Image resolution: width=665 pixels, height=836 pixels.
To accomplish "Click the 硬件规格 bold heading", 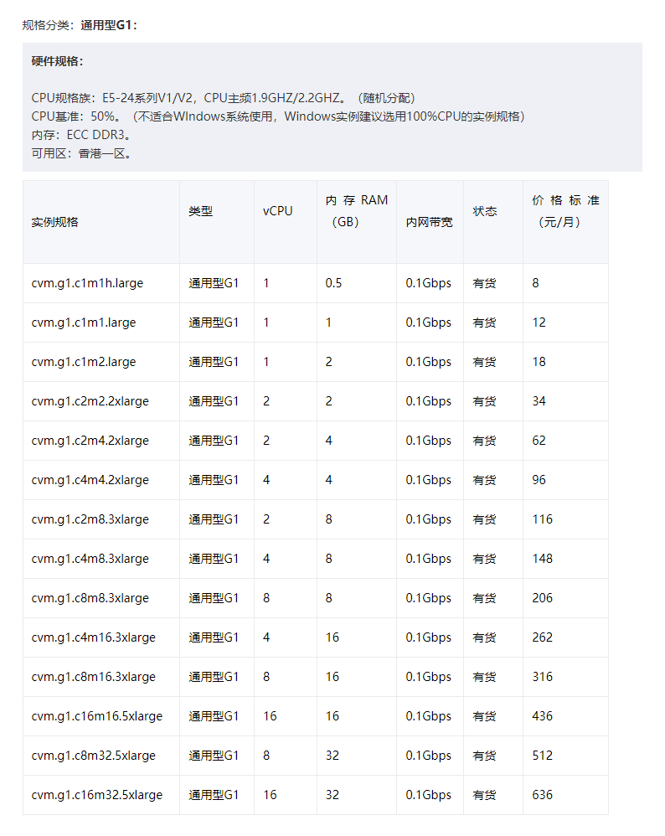I will pyautogui.click(x=58, y=61).
